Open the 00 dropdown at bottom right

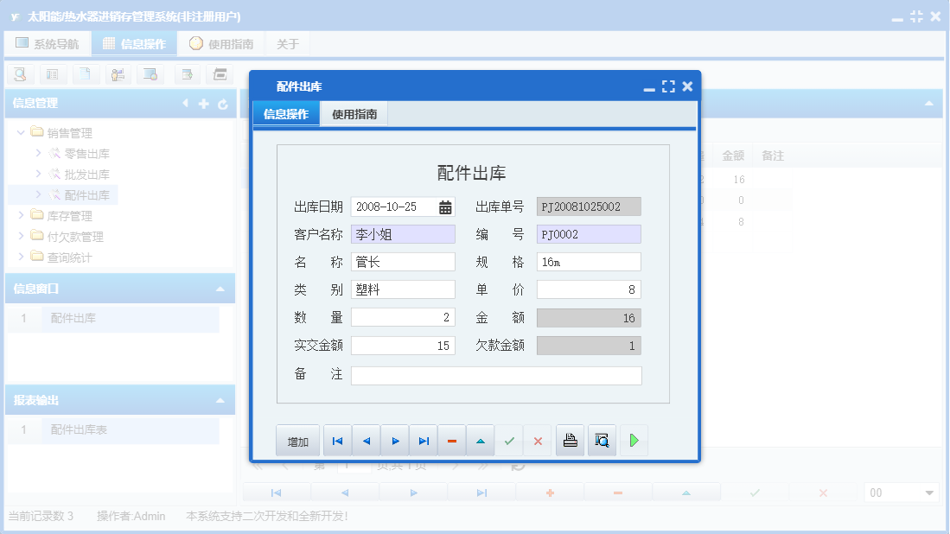(901, 493)
